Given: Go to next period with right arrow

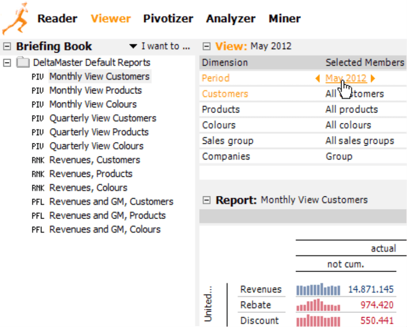Looking at the screenshot, I should point(373,78).
